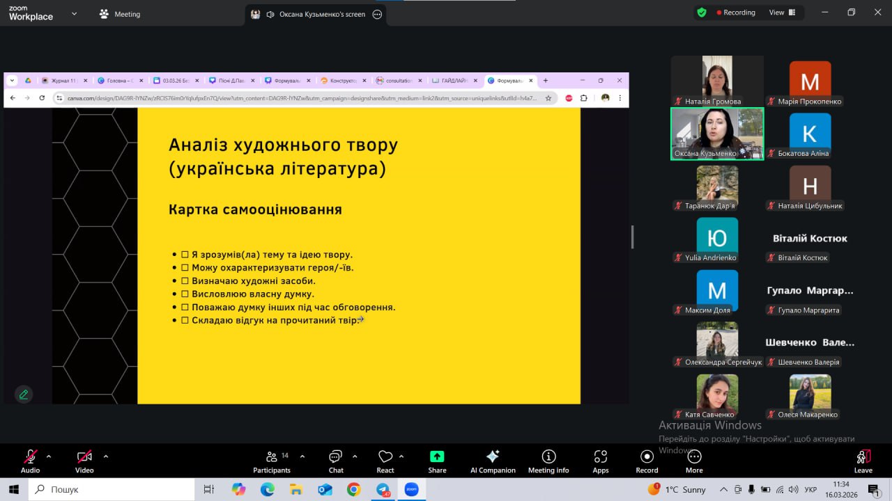Open the Apps panel
This screenshot has height=501, width=892.
click(x=601, y=461)
